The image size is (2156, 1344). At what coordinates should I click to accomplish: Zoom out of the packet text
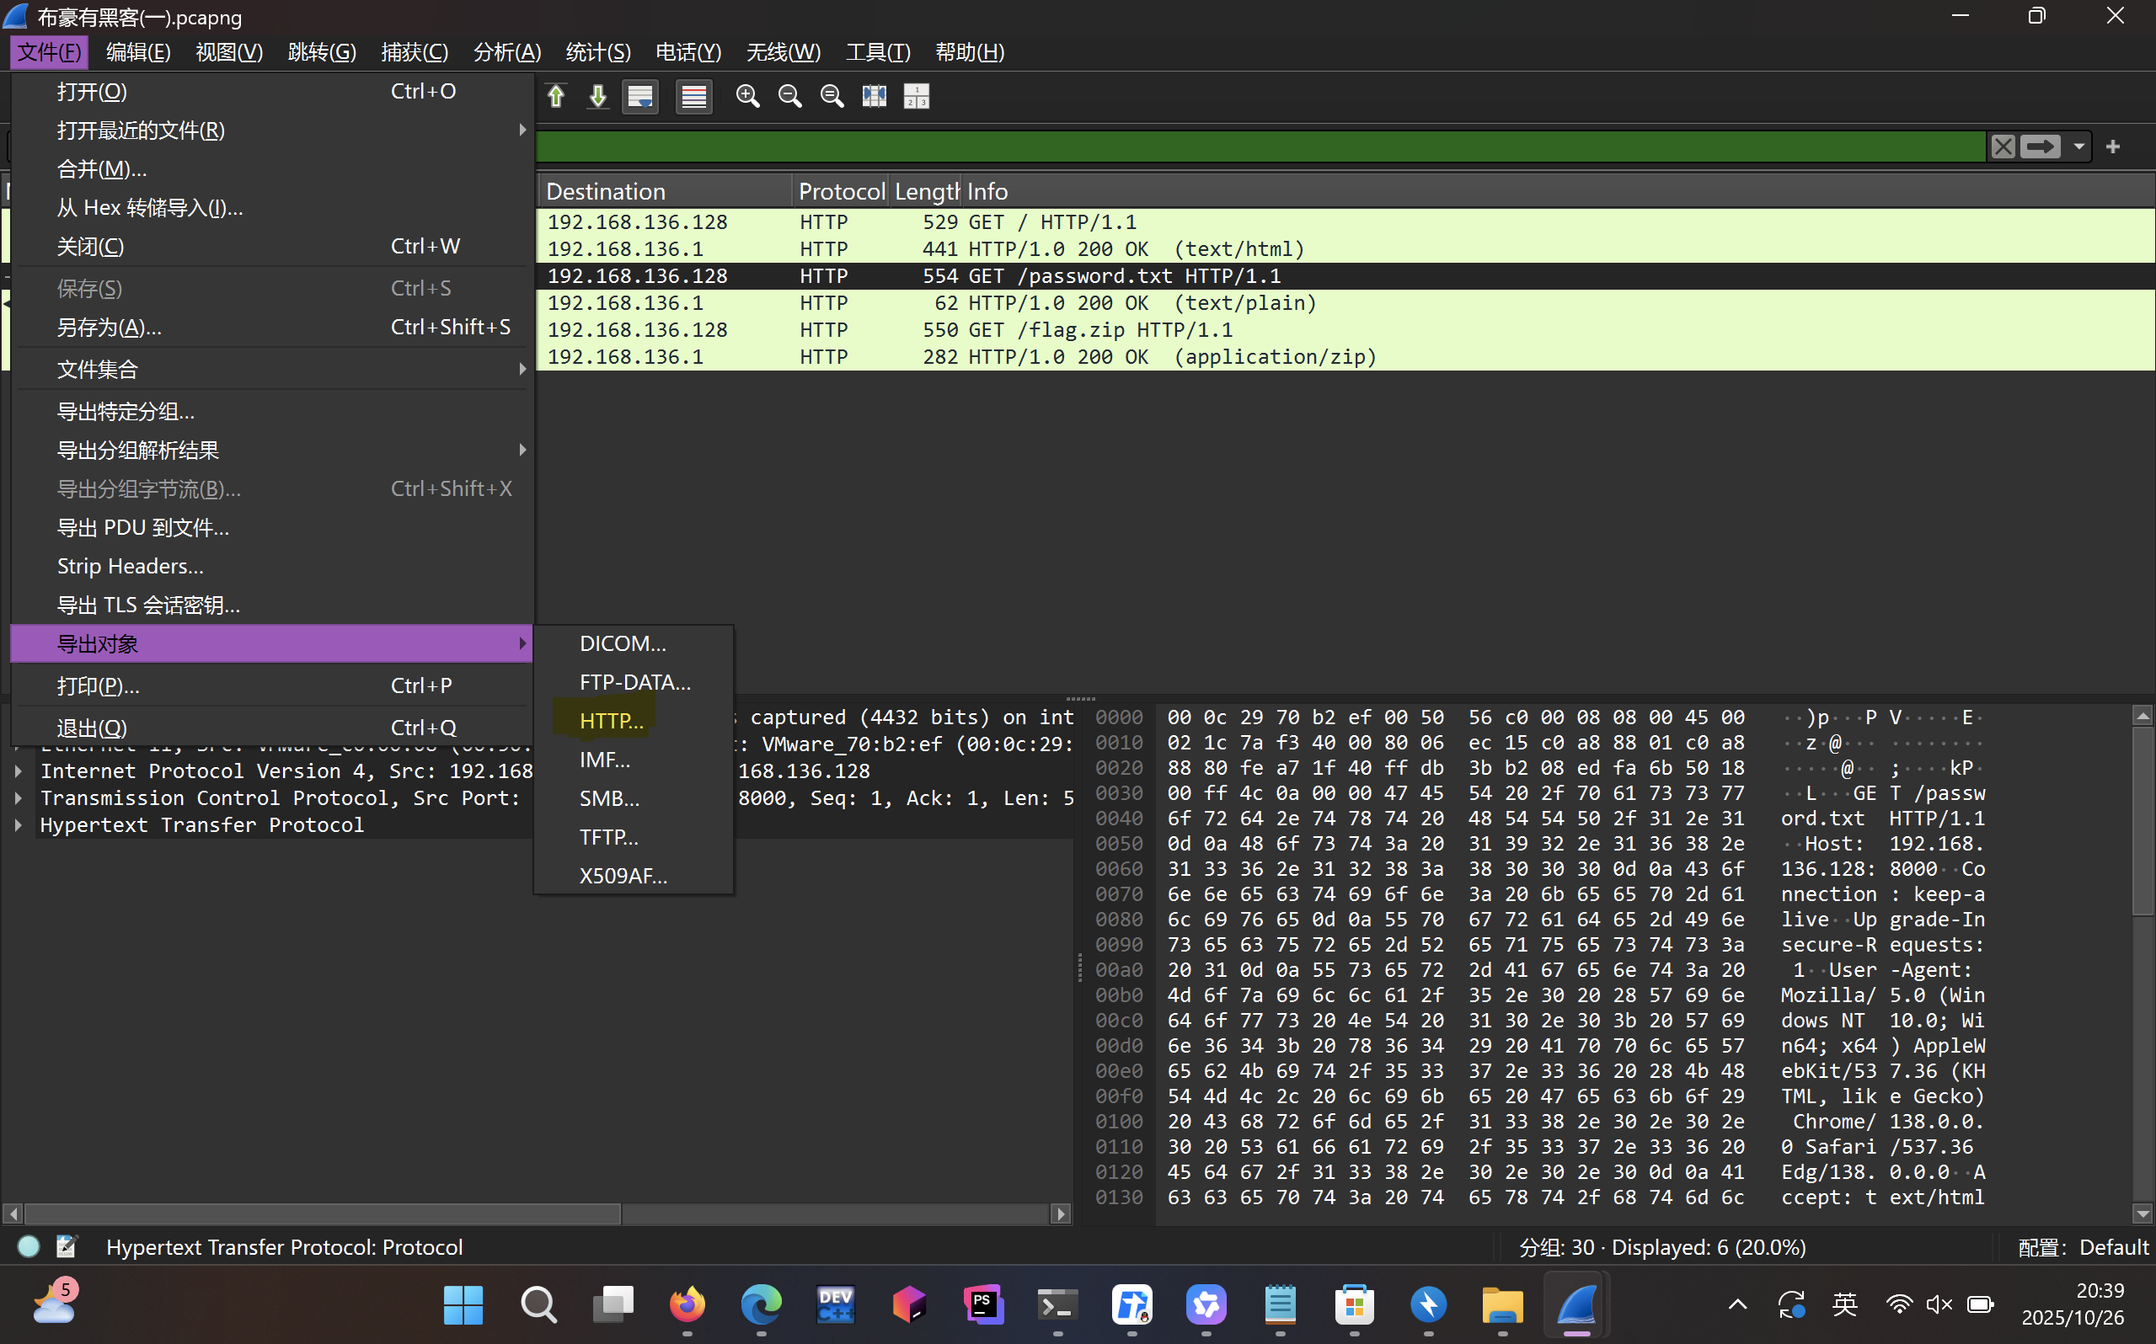tap(789, 96)
